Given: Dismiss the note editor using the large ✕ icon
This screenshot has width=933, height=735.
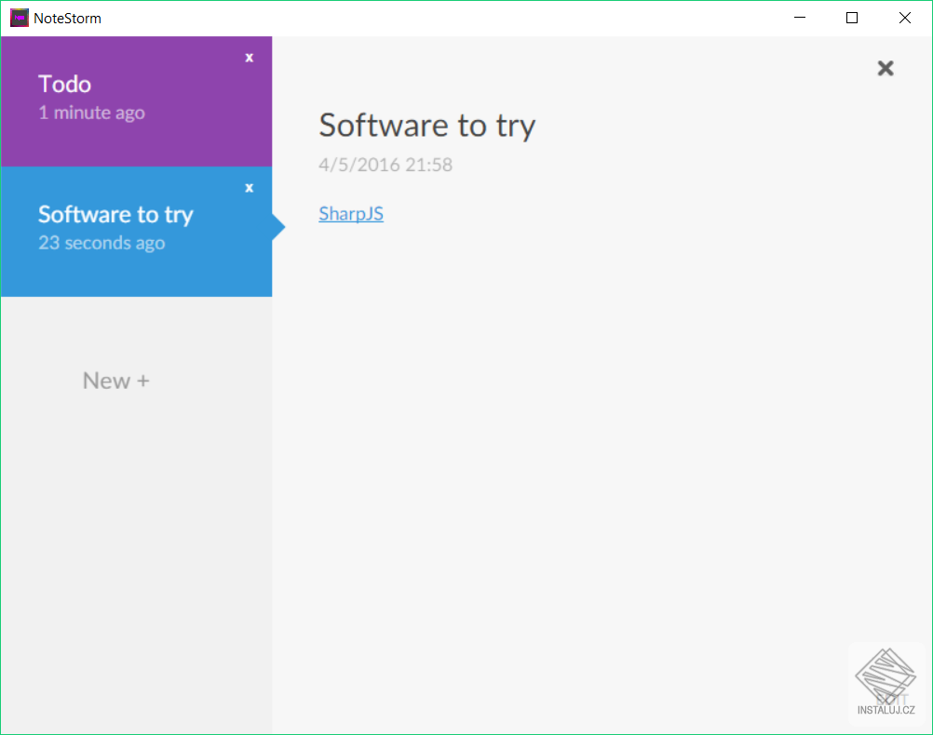Looking at the screenshot, I should pos(885,68).
